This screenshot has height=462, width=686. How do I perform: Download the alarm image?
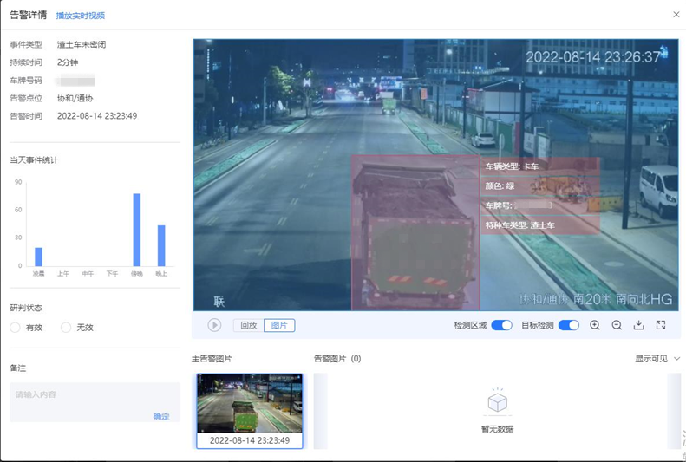(x=639, y=325)
